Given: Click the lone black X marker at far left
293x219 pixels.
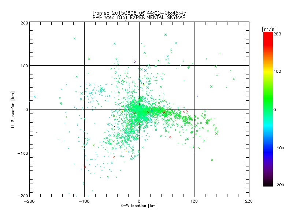Looking at the screenshot, I should [x=37, y=132].
